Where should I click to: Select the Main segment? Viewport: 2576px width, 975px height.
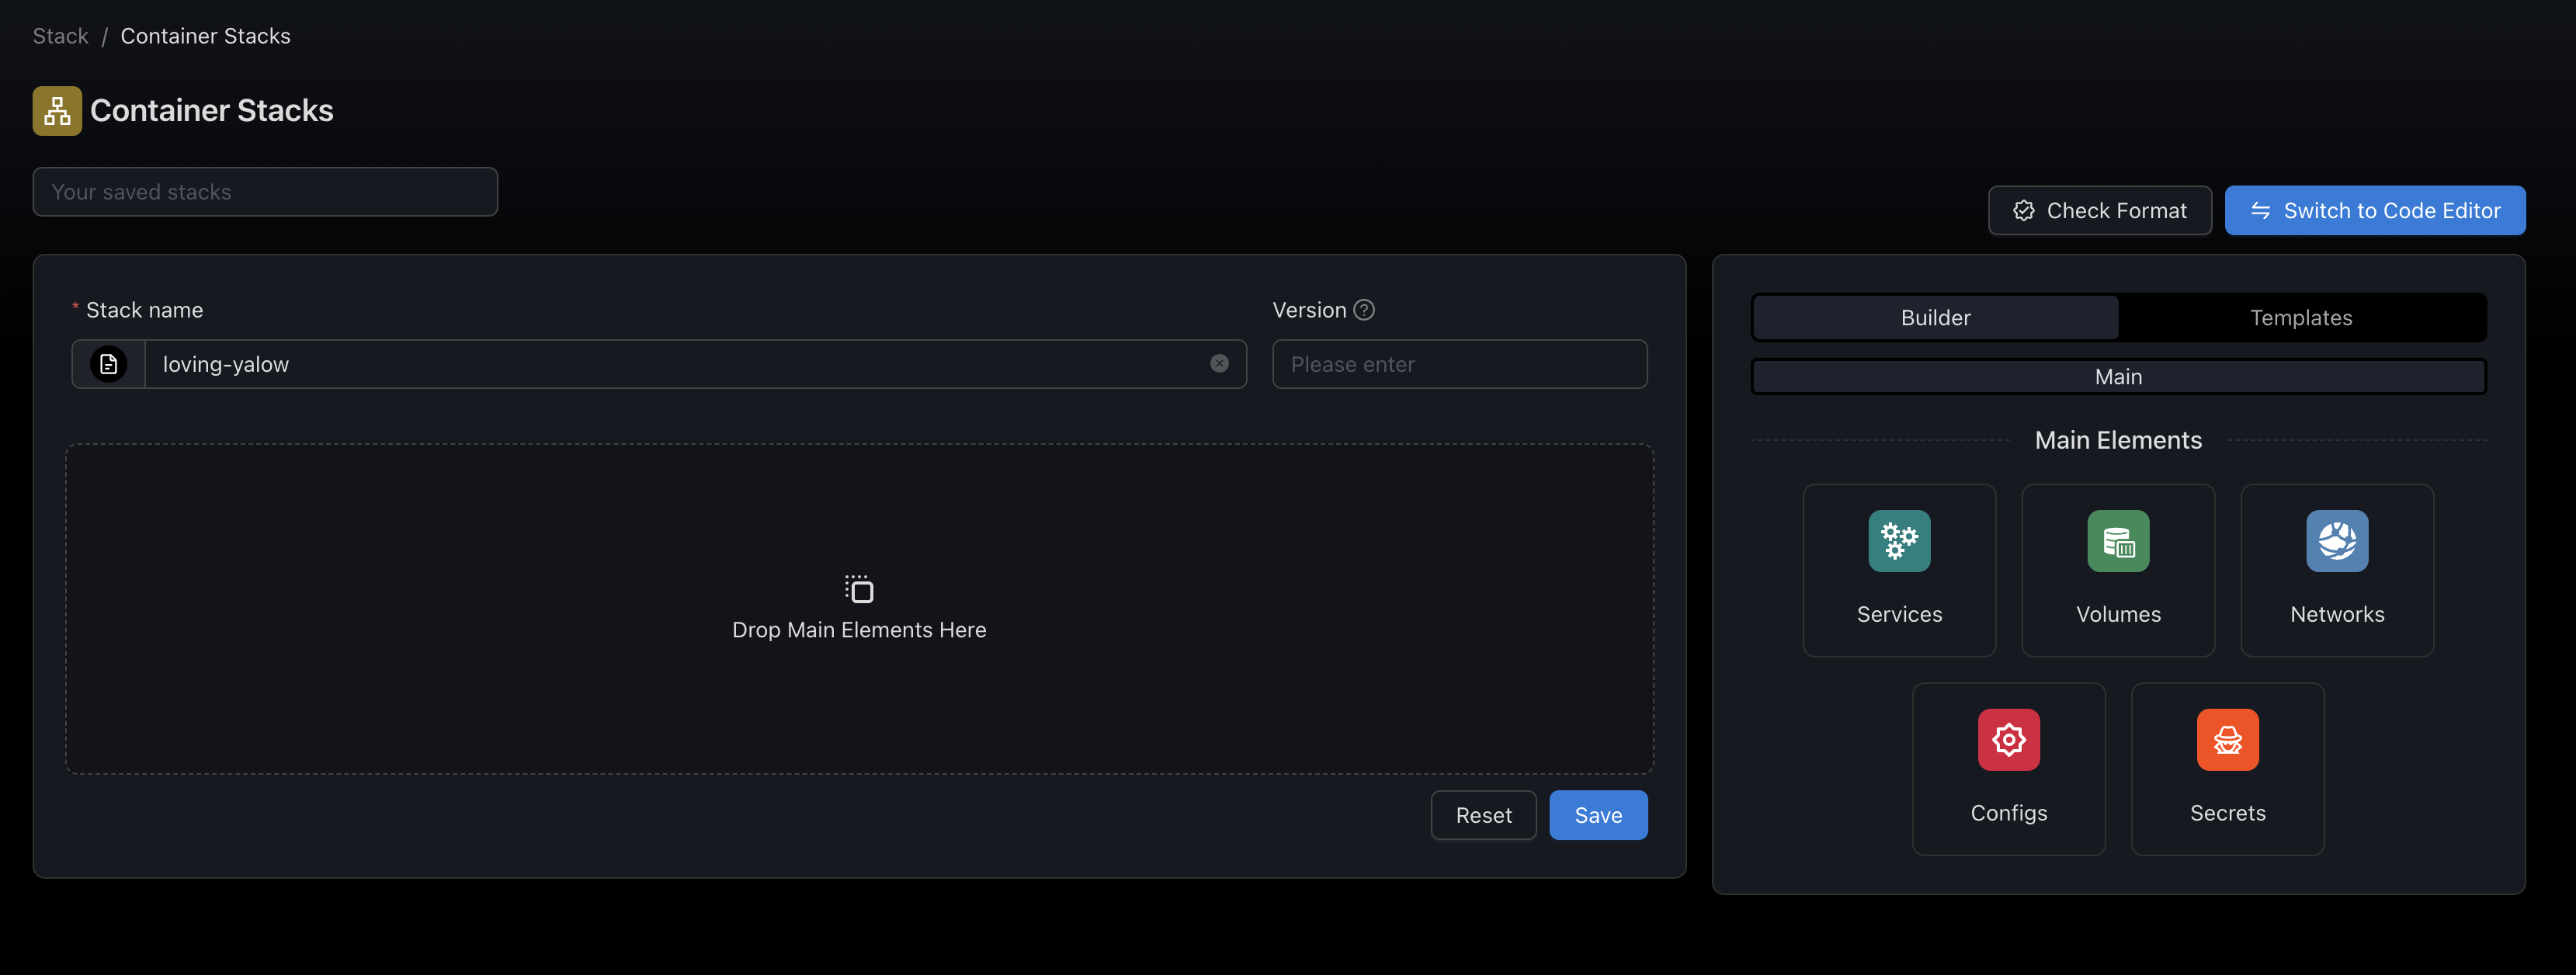pos(2117,377)
